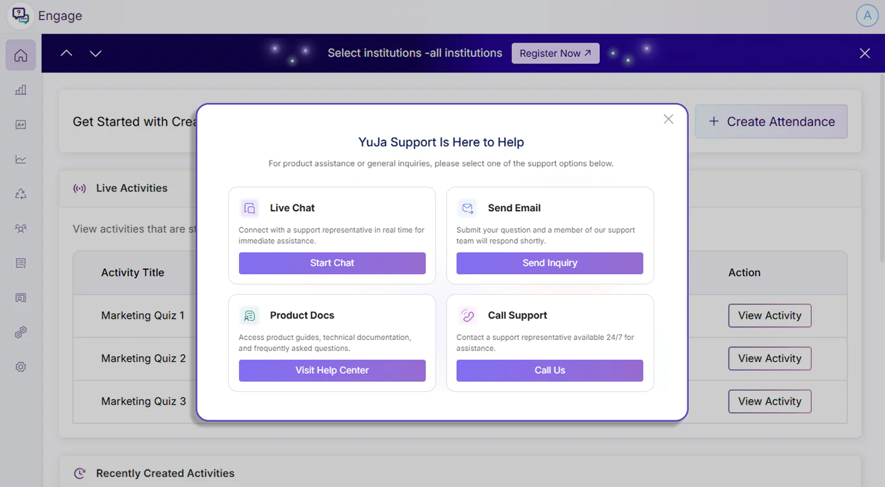Image resolution: width=885 pixels, height=487 pixels.
Task: Open the integrations gear icon near sidebar bottom
Action: [20, 332]
